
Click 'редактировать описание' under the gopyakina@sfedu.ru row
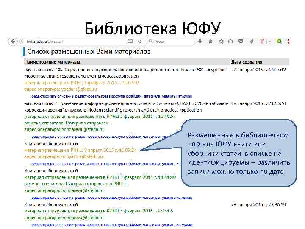(53, 164)
